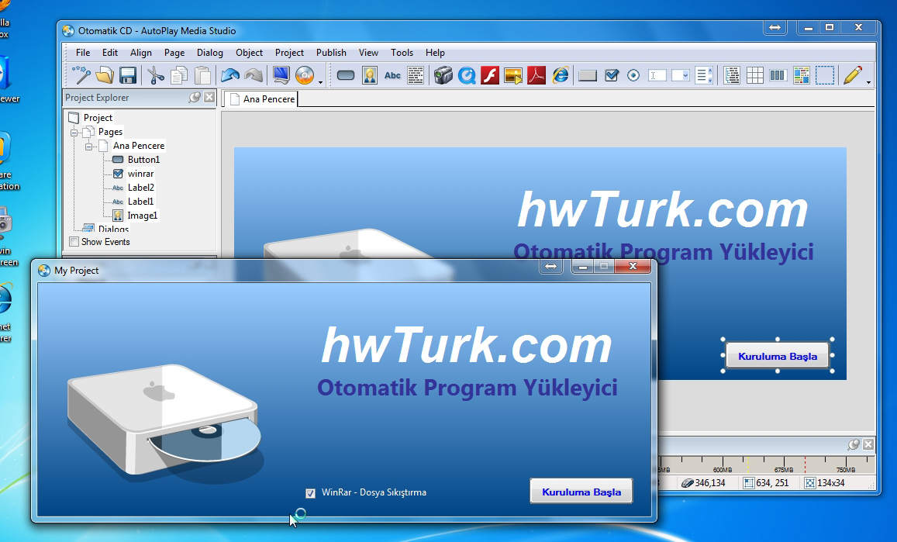Toggle WinRar - Dosya Sıkıştırma checkbox
The image size is (897, 542).
(x=310, y=493)
